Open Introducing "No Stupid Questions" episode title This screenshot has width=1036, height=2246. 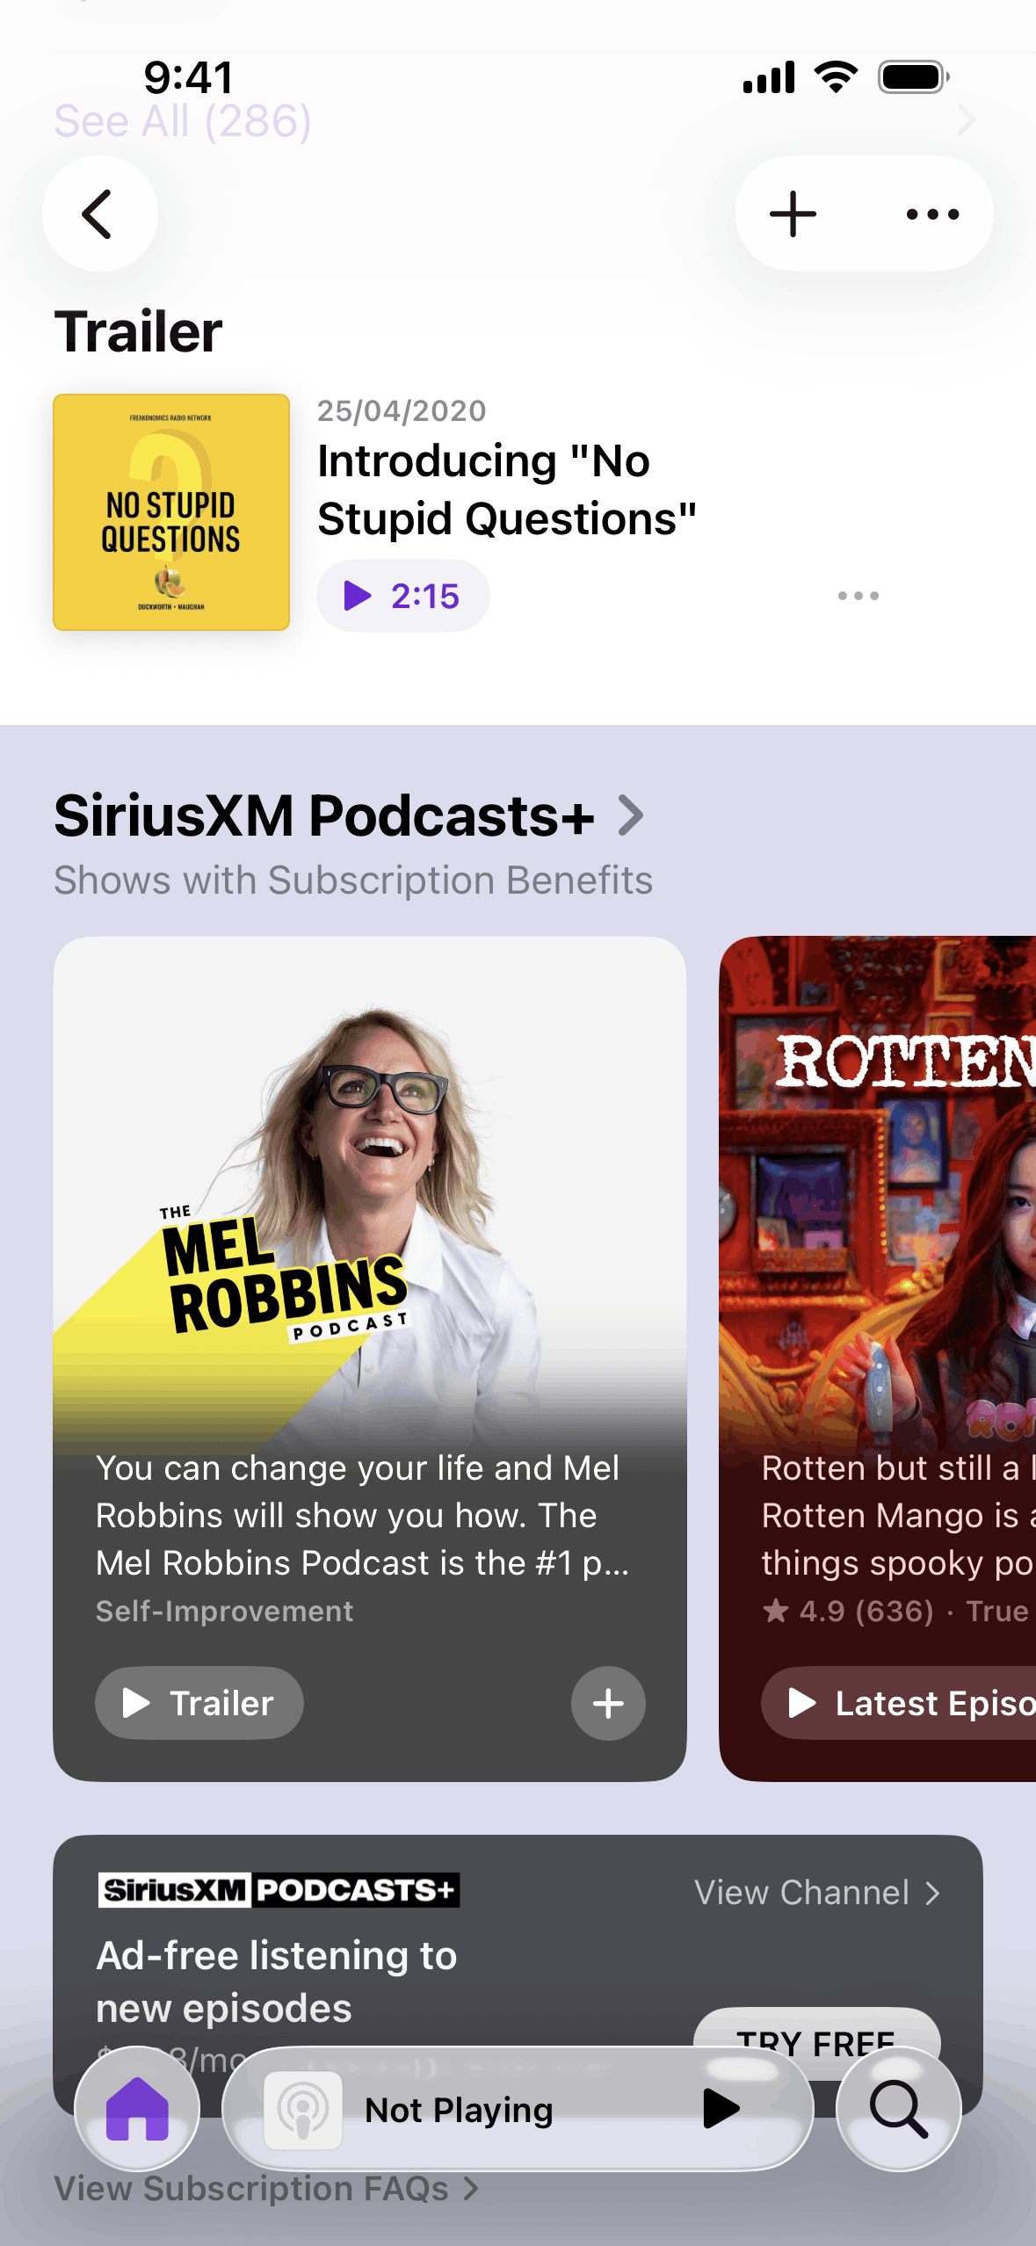coord(507,489)
